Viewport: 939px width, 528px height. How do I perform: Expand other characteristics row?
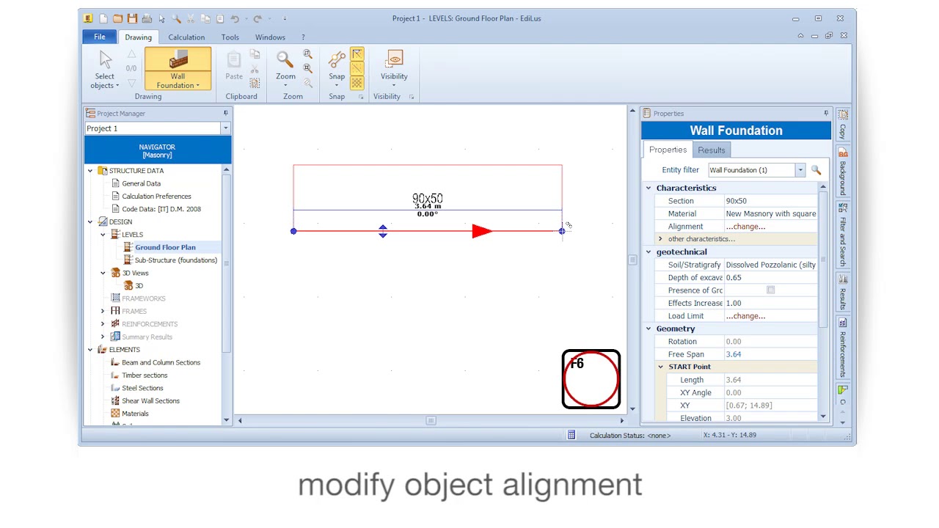click(x=660, y=239)
